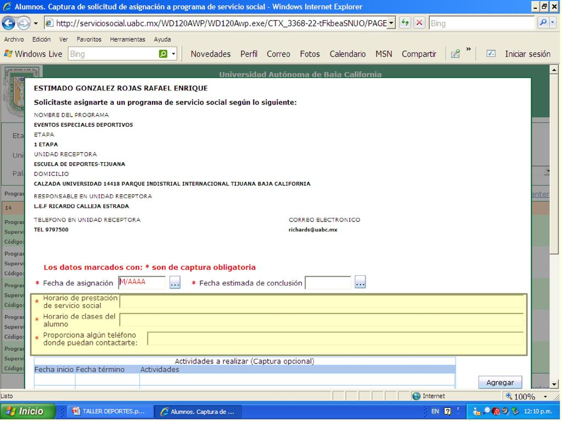Image resolution: width=562 pixels, height=421 pixels.
Task: Start search with the magnifier icon
Action: [x=543, y=23]
